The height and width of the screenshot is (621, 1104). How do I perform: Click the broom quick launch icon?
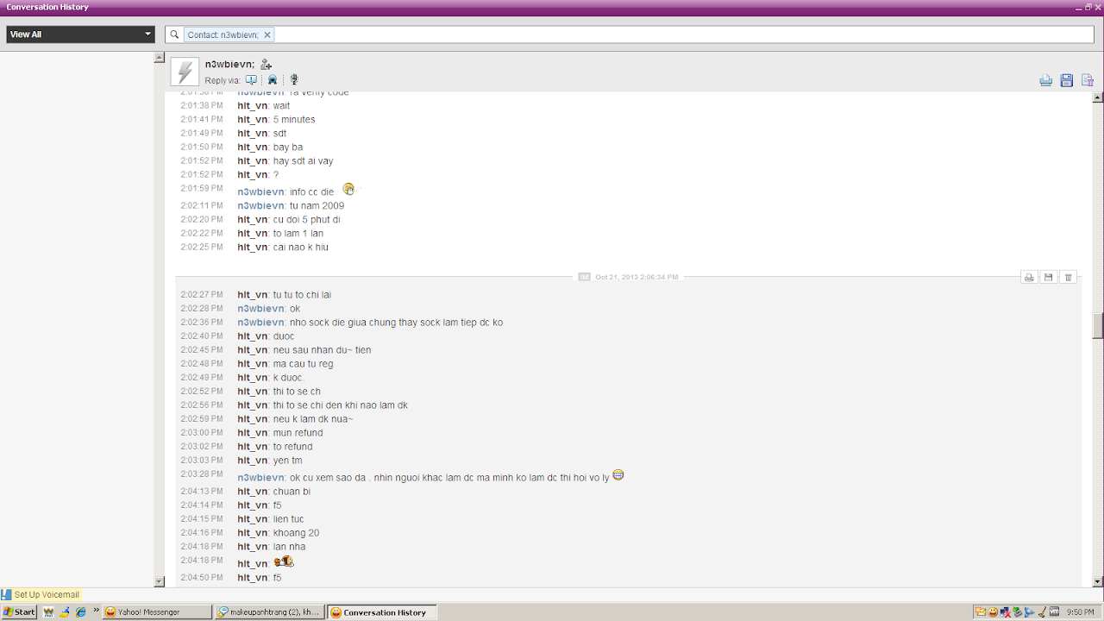(x=65, y=612)
